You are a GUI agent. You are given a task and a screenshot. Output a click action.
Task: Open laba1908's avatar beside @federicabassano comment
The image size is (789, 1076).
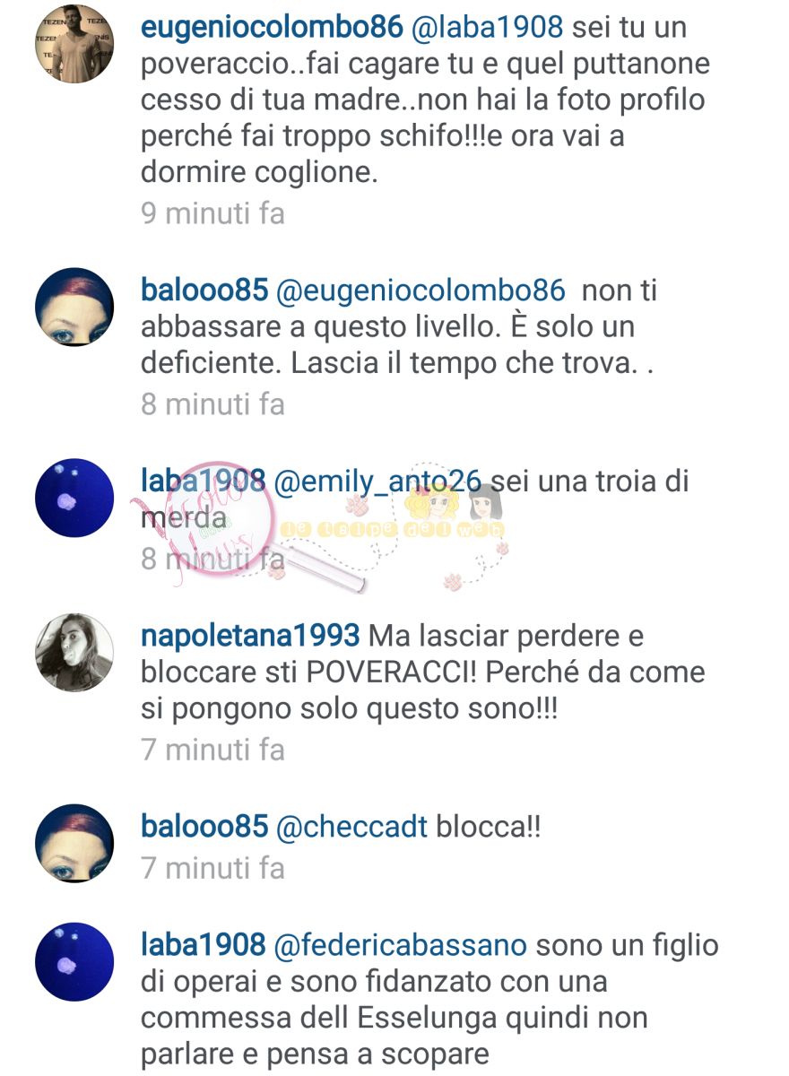[x=74, y=962]
